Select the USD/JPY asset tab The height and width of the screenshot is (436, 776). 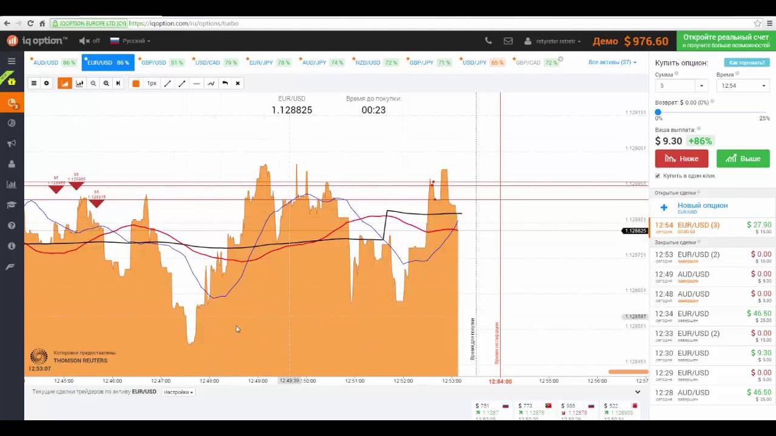point(482,62)
